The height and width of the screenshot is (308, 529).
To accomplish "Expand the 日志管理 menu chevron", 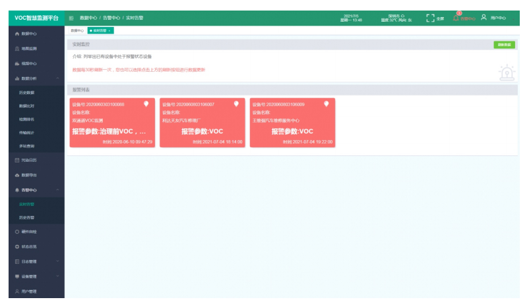I will click(x=57, y=261).
